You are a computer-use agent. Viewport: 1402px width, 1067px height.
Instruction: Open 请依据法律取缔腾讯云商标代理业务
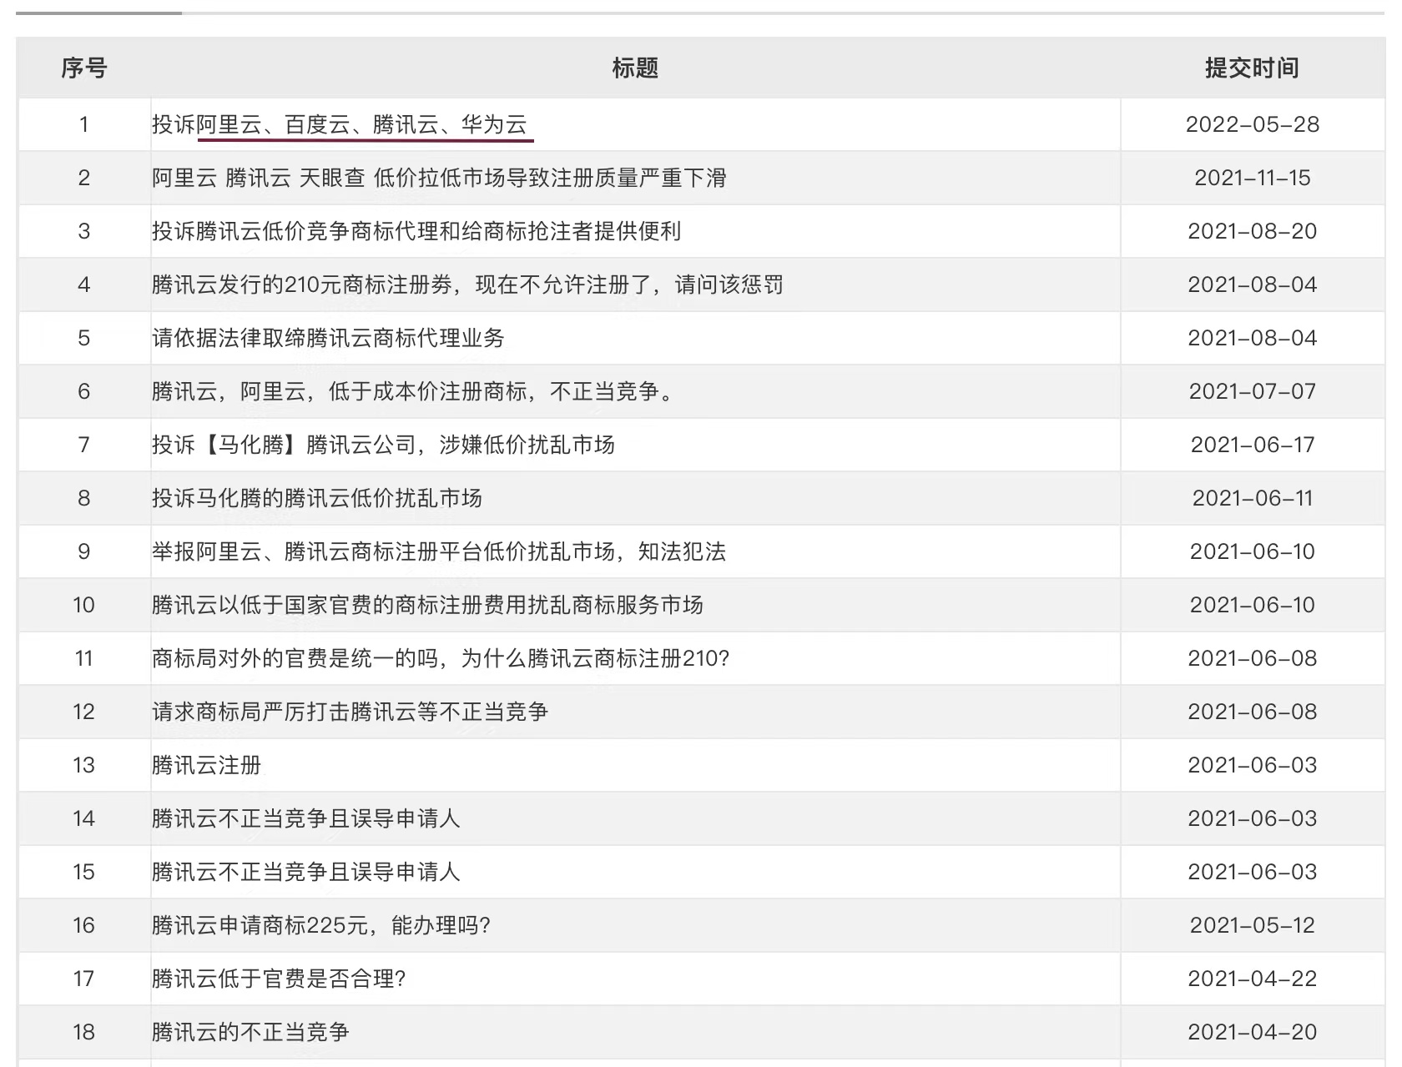(328, 338)
